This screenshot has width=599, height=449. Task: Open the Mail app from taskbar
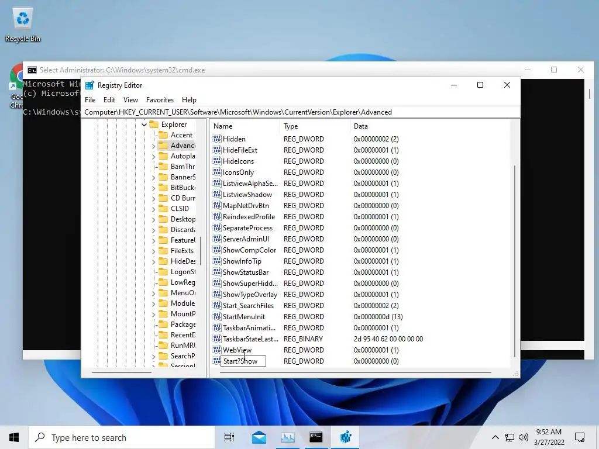tap(259, 437)
